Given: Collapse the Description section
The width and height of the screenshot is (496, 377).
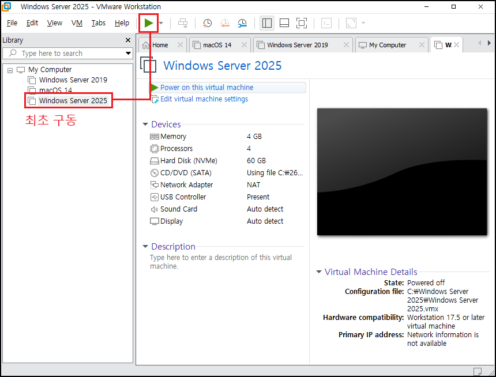Looking at the screenshot, I should (145, 246).
